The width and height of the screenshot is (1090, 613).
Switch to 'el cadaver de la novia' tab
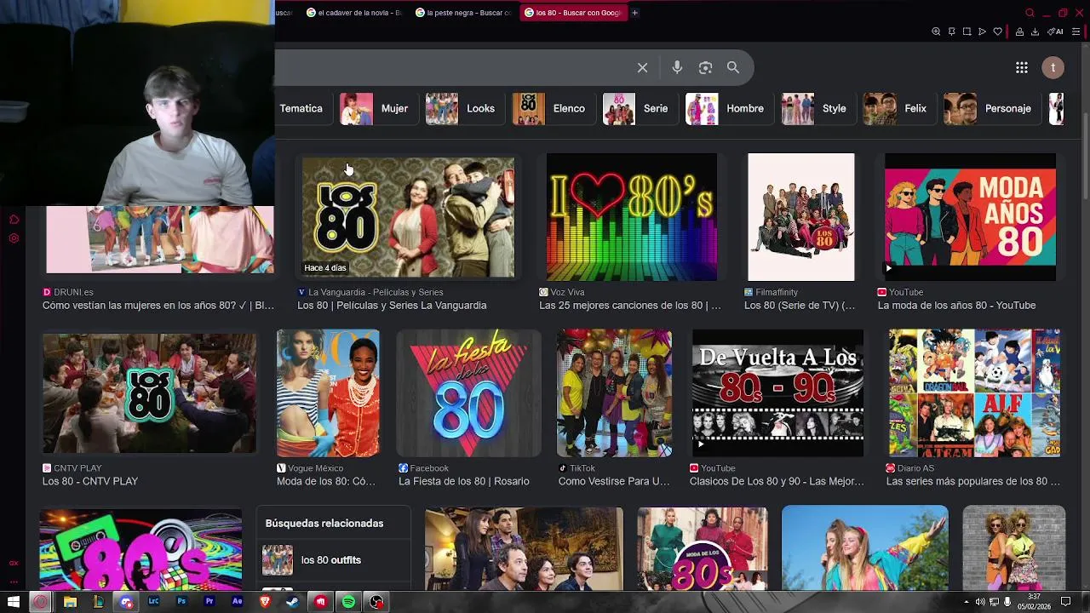(354, 13)
